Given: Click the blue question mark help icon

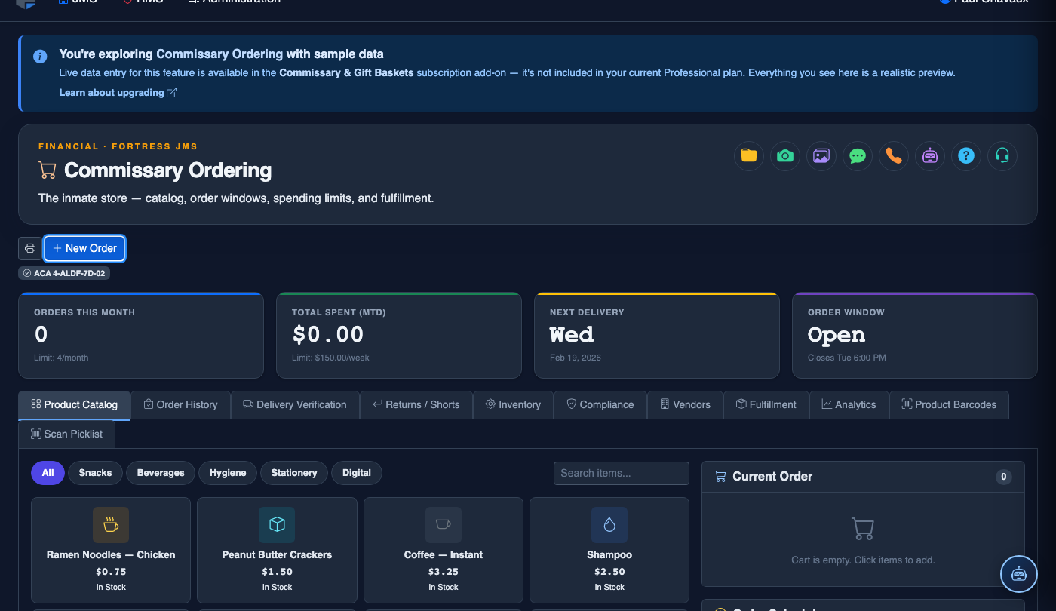Looking at the screenshot, I should point(966,156).
